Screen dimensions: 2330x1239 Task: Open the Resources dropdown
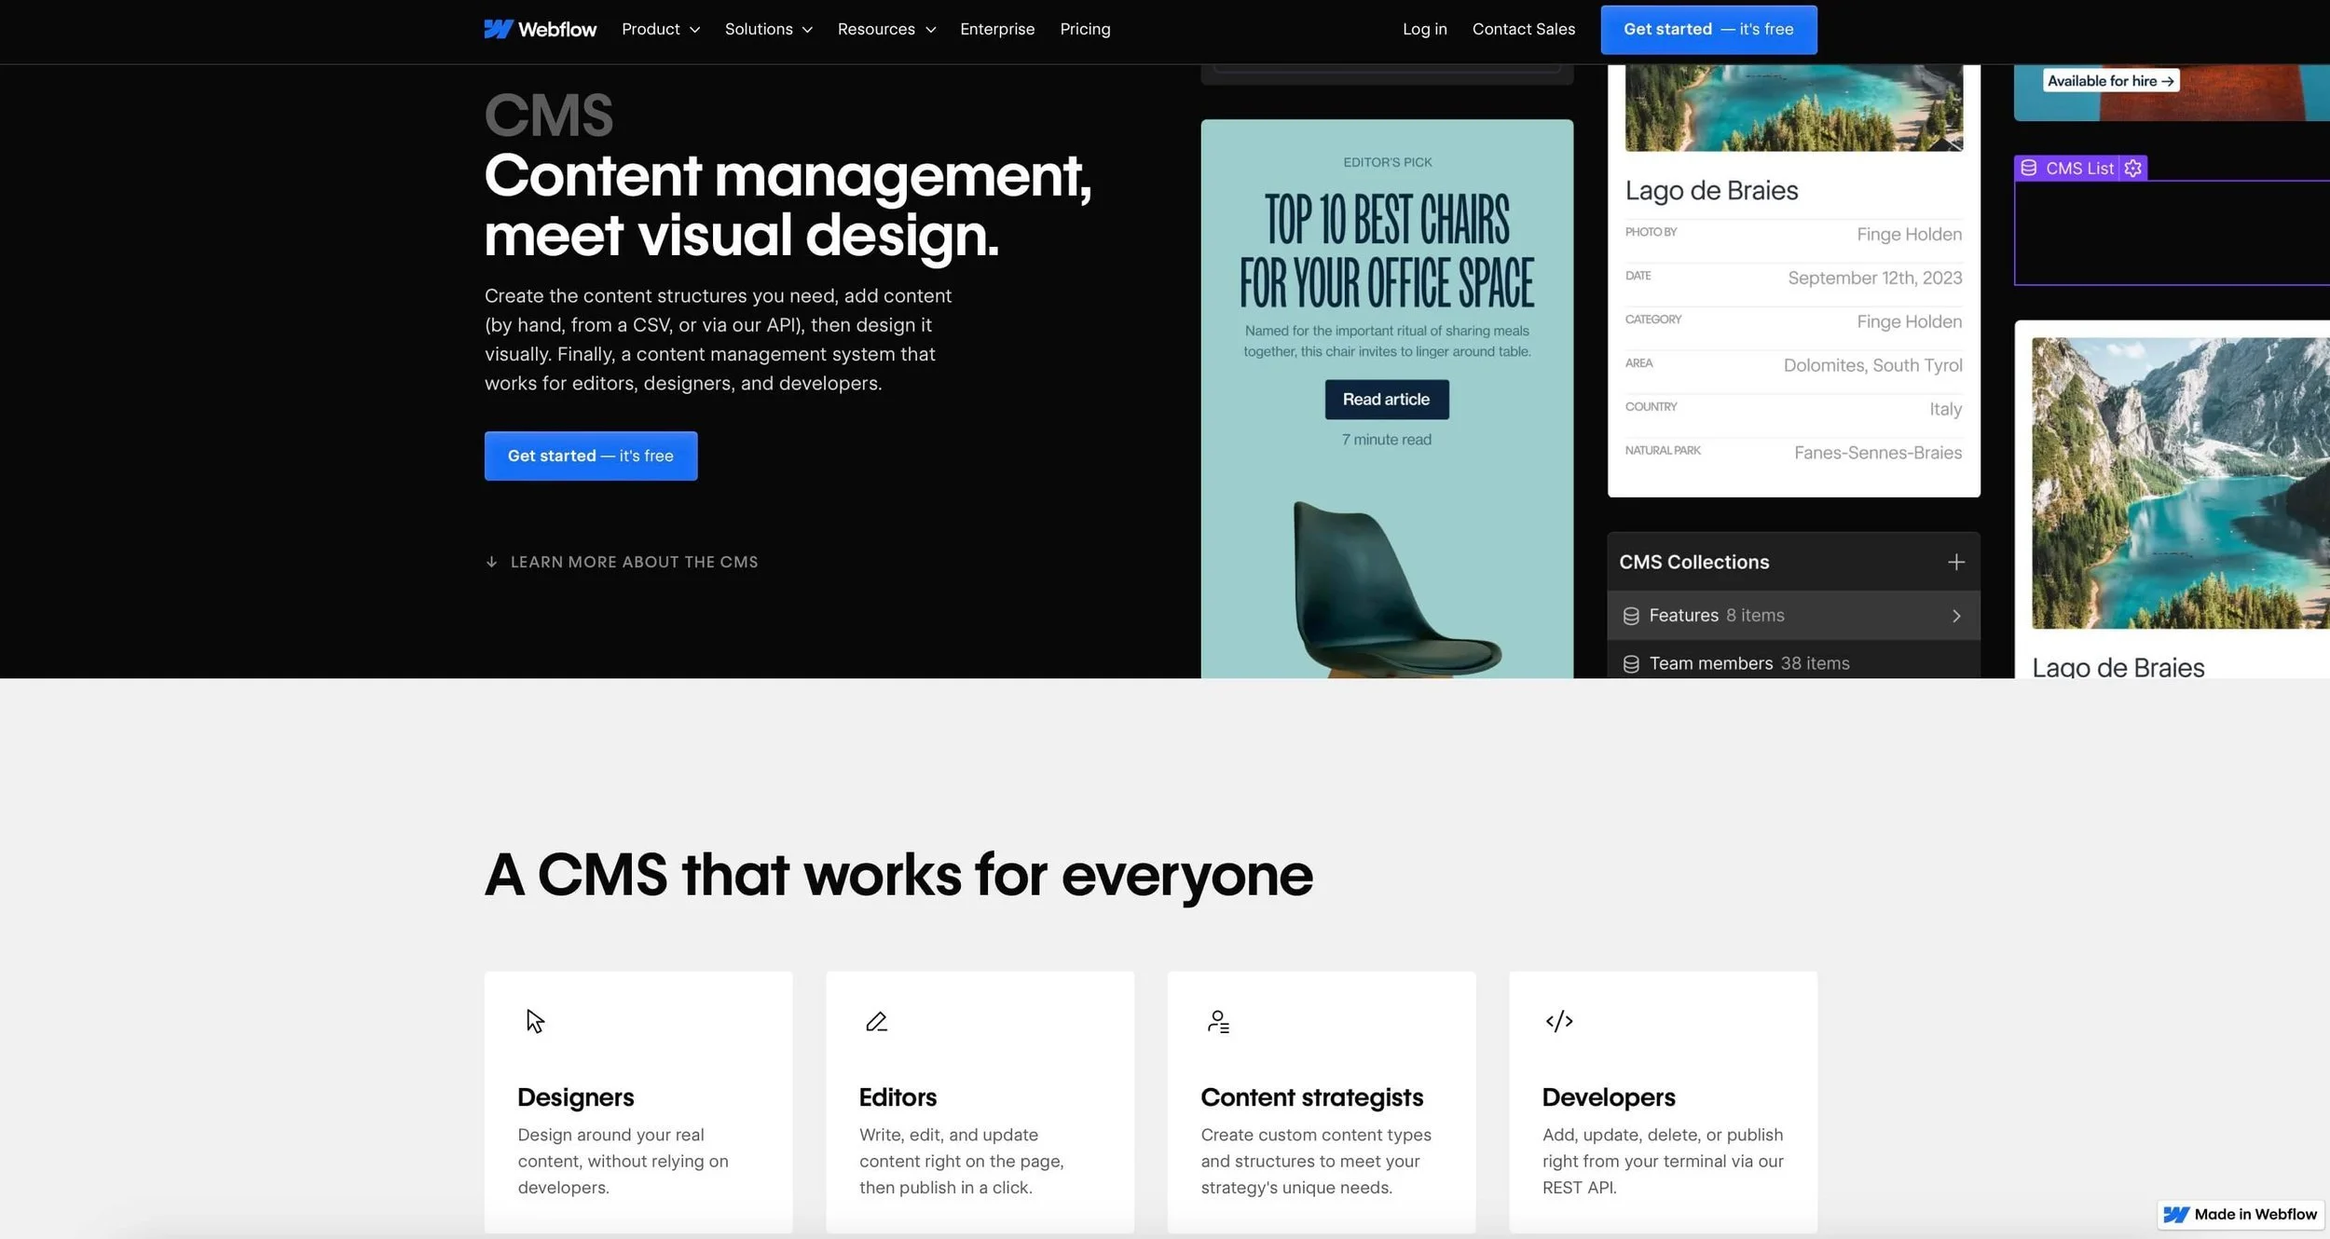pos(885,29)
